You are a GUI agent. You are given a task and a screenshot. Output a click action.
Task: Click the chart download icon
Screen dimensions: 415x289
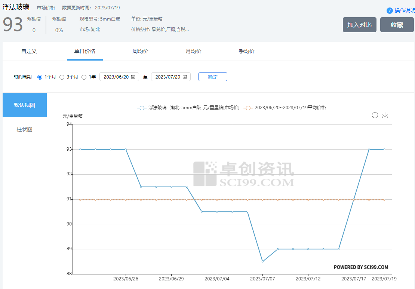pyautogui.click(x=385, y=115)
